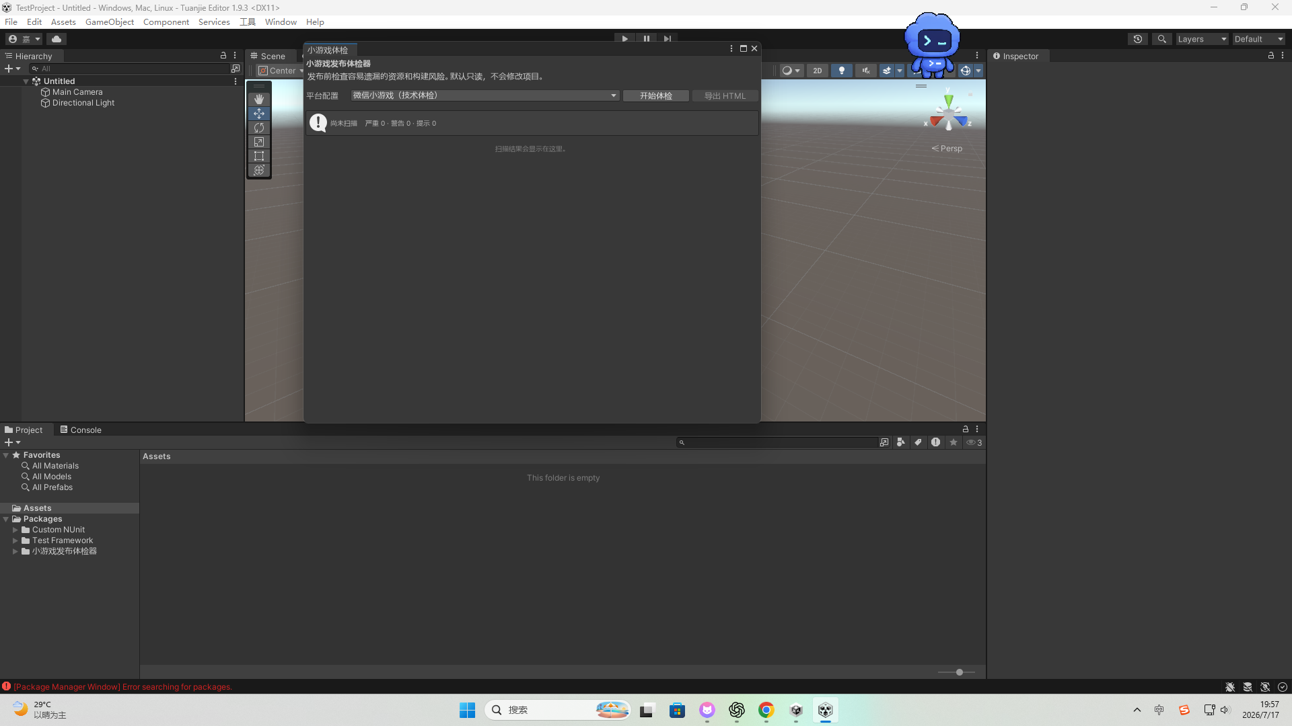The image size is (1292, 726).
Task: Select the combined Transform tool
Action: [x=259, y=170]
